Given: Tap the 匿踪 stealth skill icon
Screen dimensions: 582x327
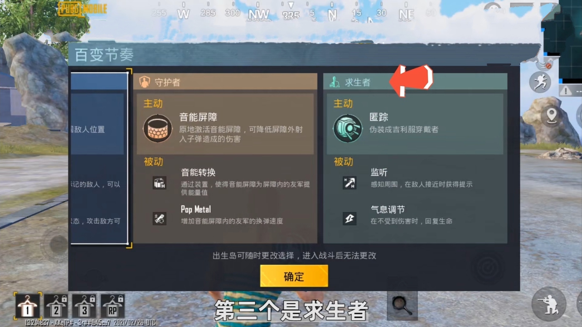Looking at the screenshot, I should [x=348, y=128].
